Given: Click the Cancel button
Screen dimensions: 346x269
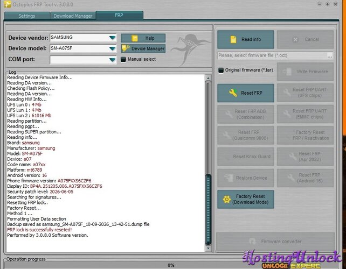Looking at the screenshot, I should (x=305, y=39).
